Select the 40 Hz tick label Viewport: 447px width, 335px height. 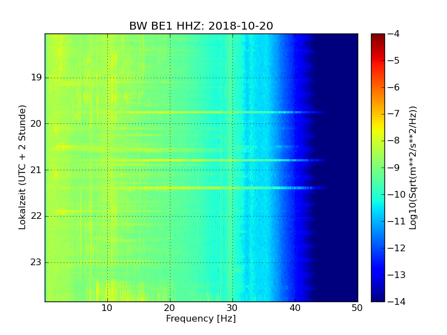coord(295,308)
